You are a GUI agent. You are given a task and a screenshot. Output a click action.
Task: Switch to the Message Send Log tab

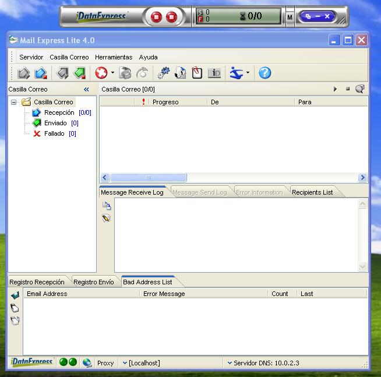(200, 192)
